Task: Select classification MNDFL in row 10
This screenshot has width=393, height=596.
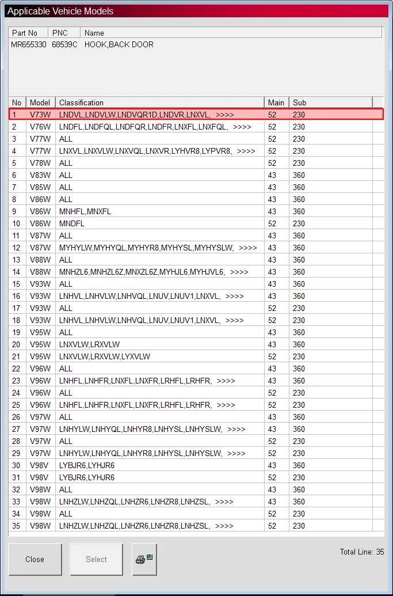Action: point(72,223)
